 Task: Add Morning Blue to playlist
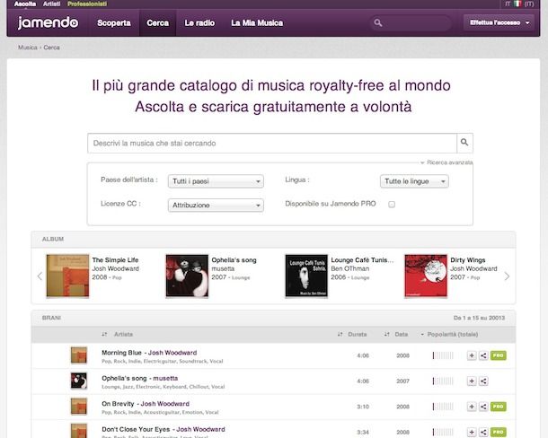pyautogui.click(x=472, y=355)
